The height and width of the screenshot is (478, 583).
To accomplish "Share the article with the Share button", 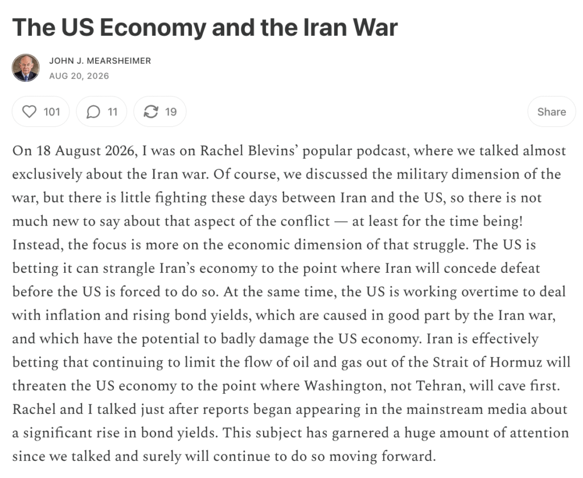I will click(551, 112).
